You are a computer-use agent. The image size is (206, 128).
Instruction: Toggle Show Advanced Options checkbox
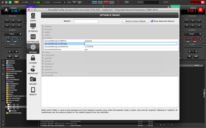click(x=152, y=21)
